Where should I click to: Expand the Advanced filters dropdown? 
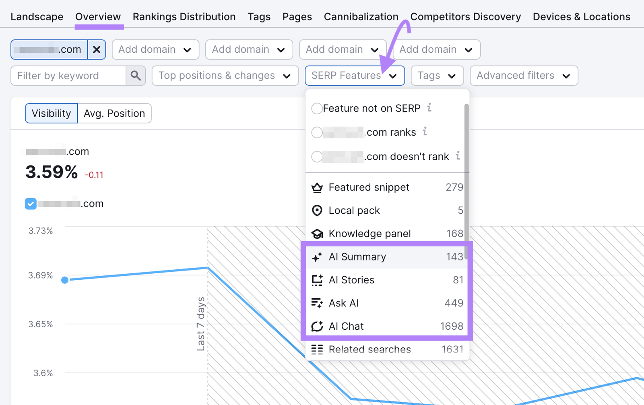coord(523,75)
